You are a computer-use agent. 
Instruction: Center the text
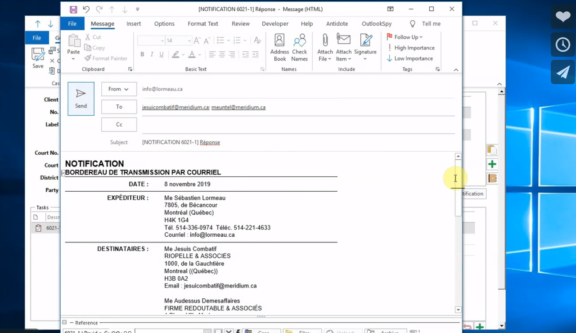click(x=222, y=54)
